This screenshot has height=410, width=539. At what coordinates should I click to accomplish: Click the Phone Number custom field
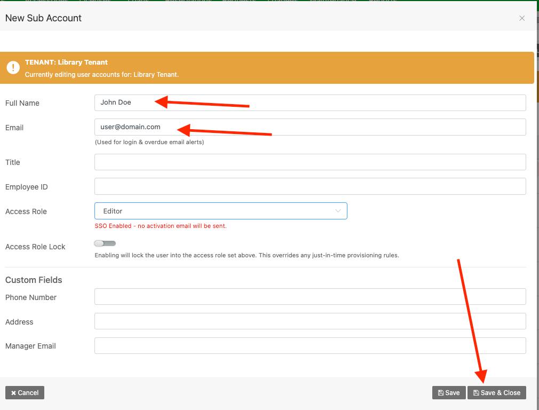point(310,297)
